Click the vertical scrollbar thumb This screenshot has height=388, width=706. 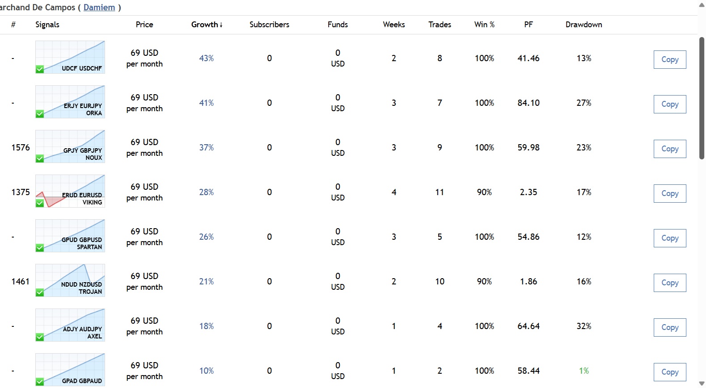(702, 98)
